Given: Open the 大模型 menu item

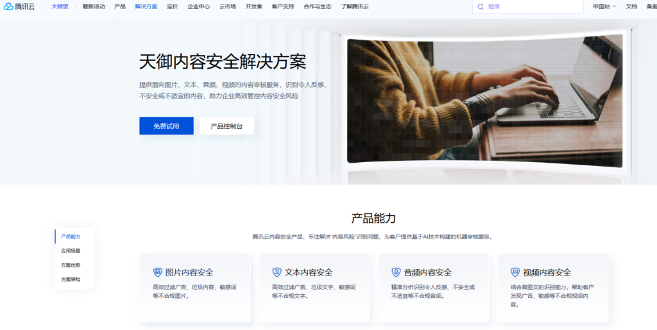Looking at the screenshot, I should point(60,6).
